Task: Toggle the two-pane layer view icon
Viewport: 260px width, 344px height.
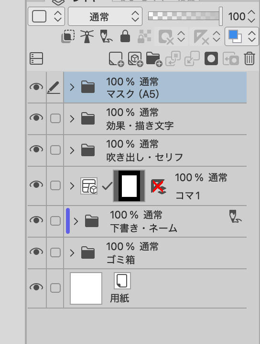Action: [36, 58]
